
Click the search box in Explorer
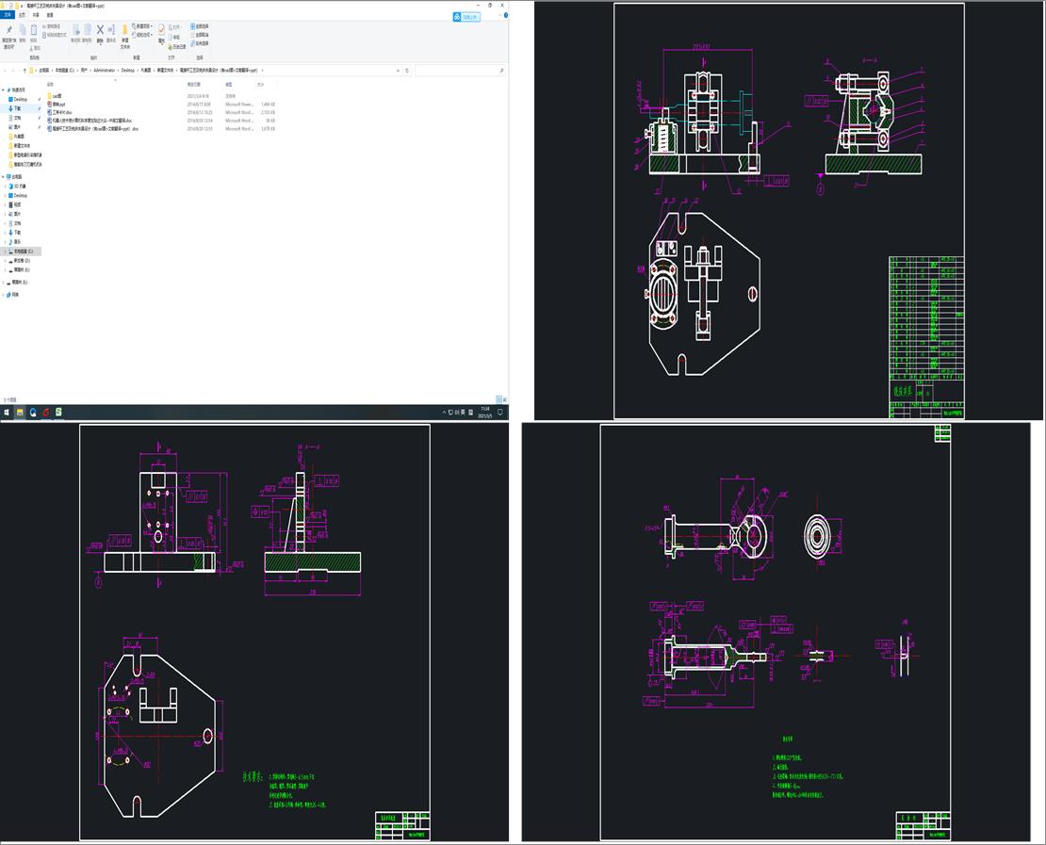[457, 70]
